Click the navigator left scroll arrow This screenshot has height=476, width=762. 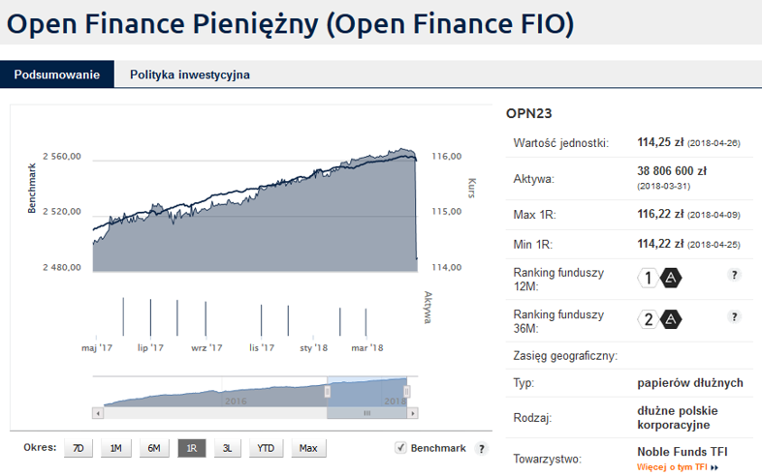coord(98,413)
